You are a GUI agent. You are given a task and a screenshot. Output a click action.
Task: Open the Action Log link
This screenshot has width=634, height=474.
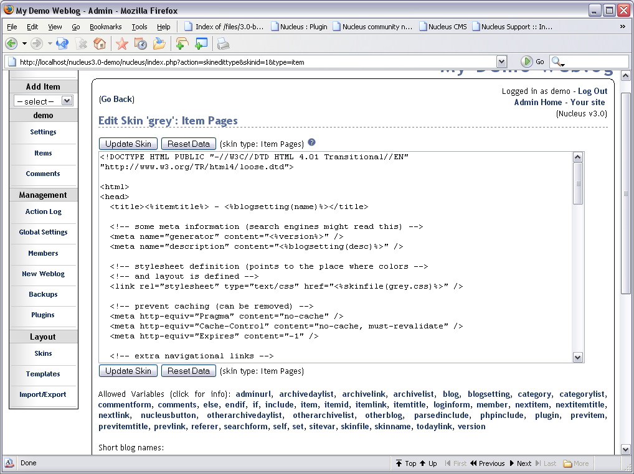click(x=43, y=211)
